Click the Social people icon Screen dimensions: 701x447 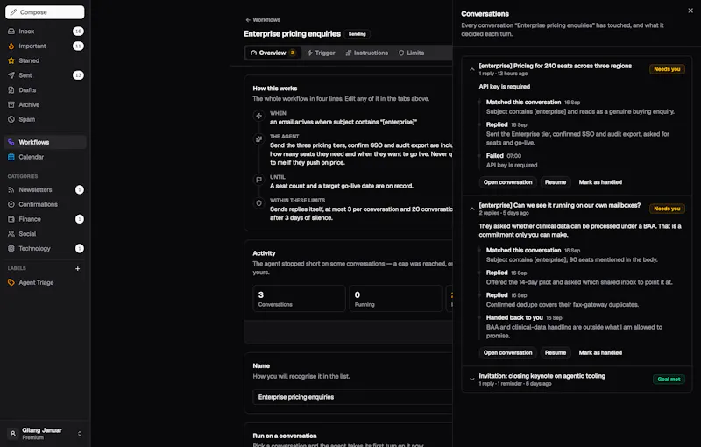[11, 234]
